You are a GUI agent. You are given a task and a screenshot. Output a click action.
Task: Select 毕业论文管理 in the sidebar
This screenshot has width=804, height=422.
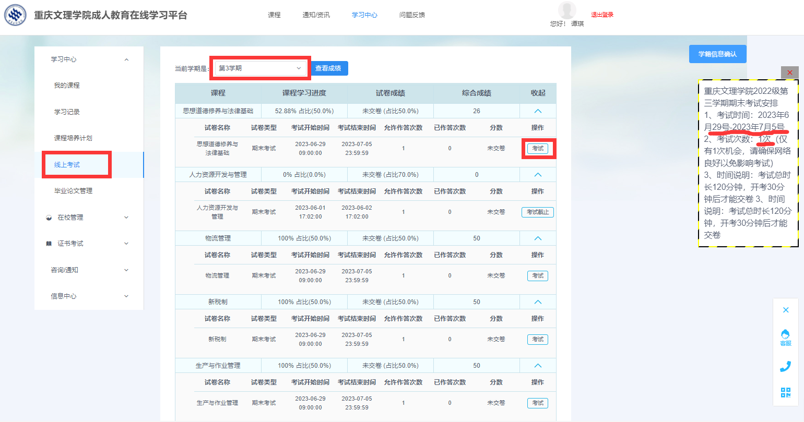pos(73,191)
